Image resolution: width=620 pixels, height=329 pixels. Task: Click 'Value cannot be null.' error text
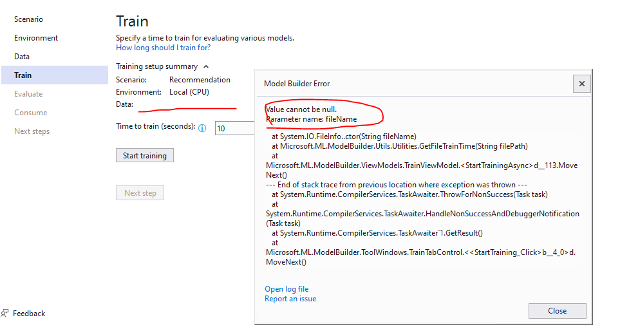point(301,109)
